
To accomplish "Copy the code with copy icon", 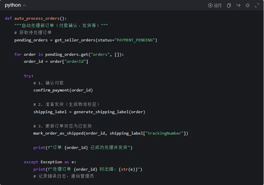I will point(229,5).
